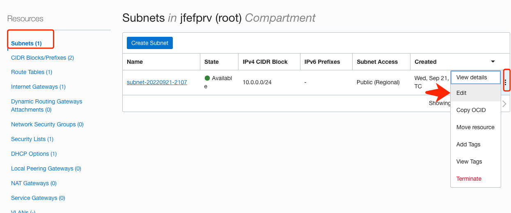The width and height of the screenshot is (511, 213).
Task: Open View Tags from the menu
Action: point(469,161)
